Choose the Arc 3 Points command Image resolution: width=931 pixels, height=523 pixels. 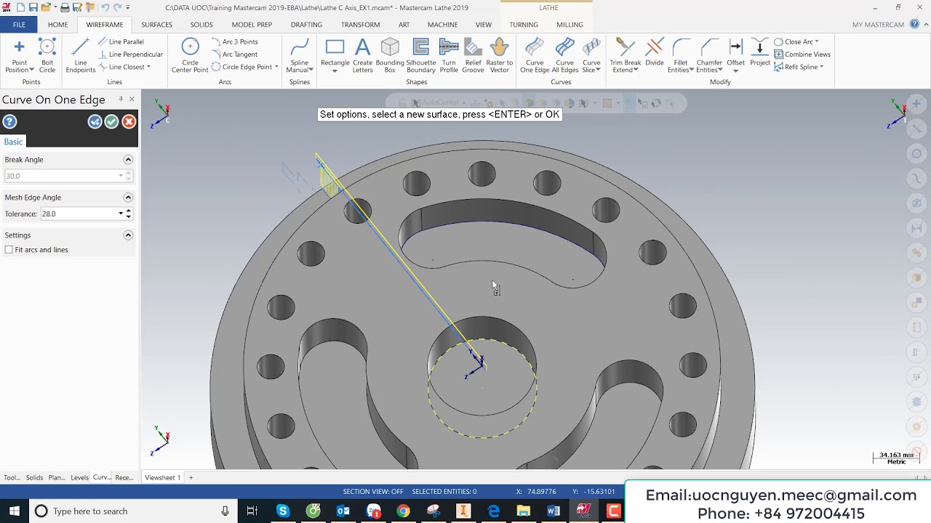[234, 42]
